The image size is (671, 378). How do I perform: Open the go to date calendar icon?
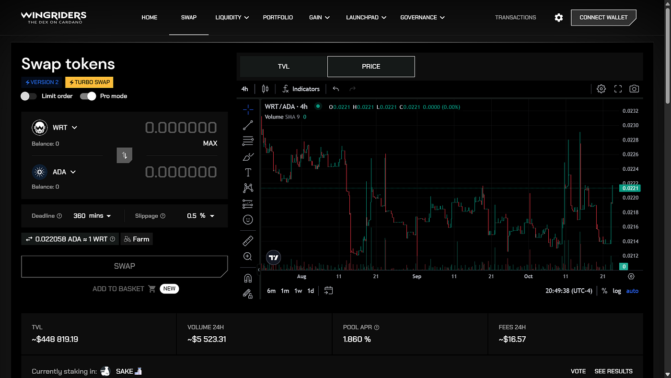click(x=328, y=291)
